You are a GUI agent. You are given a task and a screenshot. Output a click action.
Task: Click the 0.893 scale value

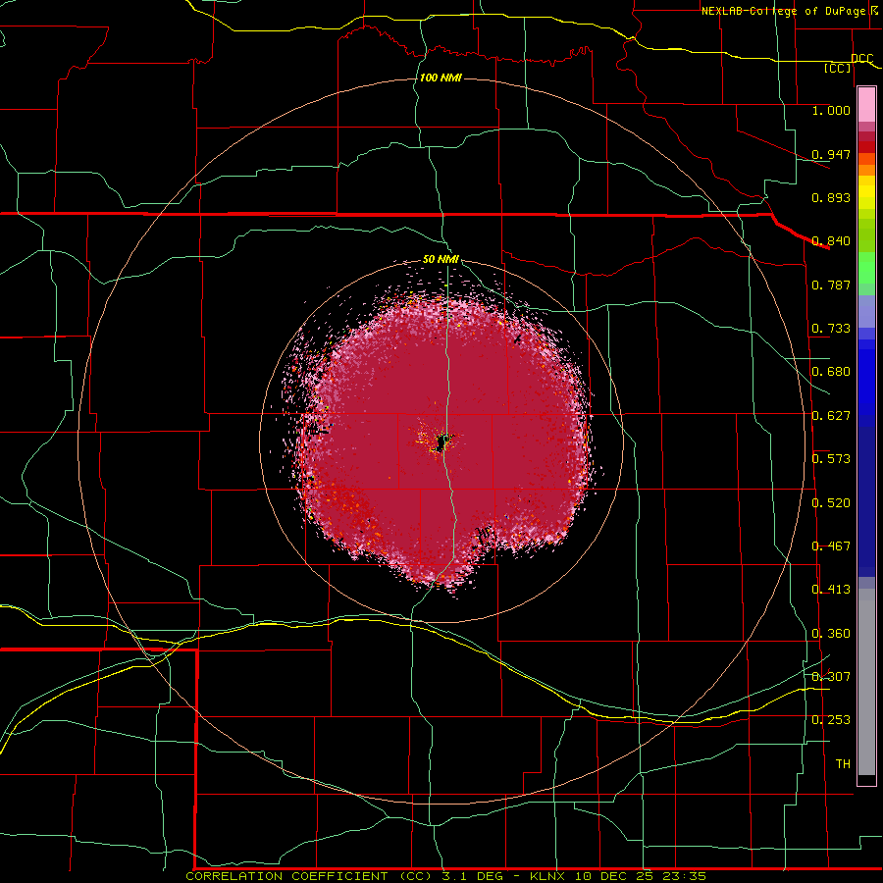[831, 197]
